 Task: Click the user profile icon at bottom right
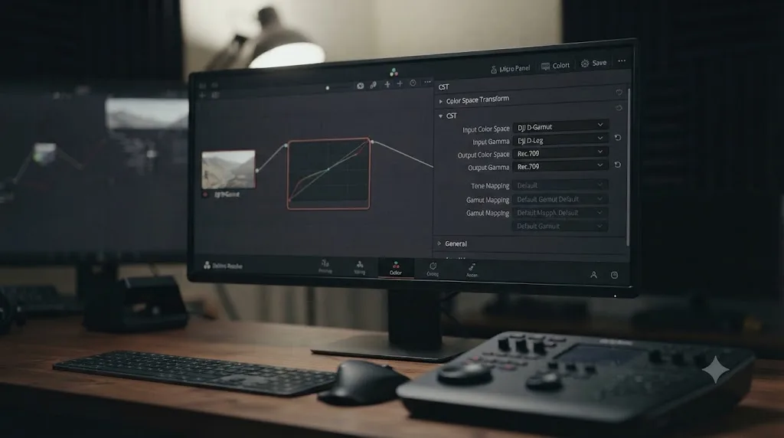(593, 275)
